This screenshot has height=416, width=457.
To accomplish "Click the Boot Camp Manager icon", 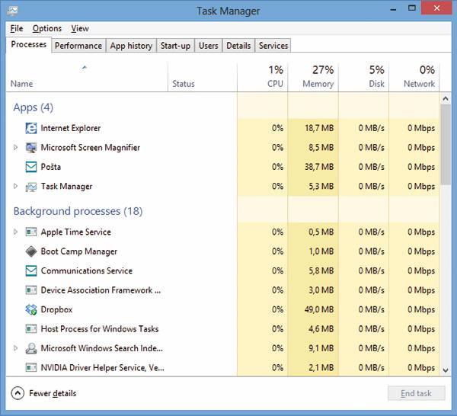I will pyautogui.click(x=31, y=251).
